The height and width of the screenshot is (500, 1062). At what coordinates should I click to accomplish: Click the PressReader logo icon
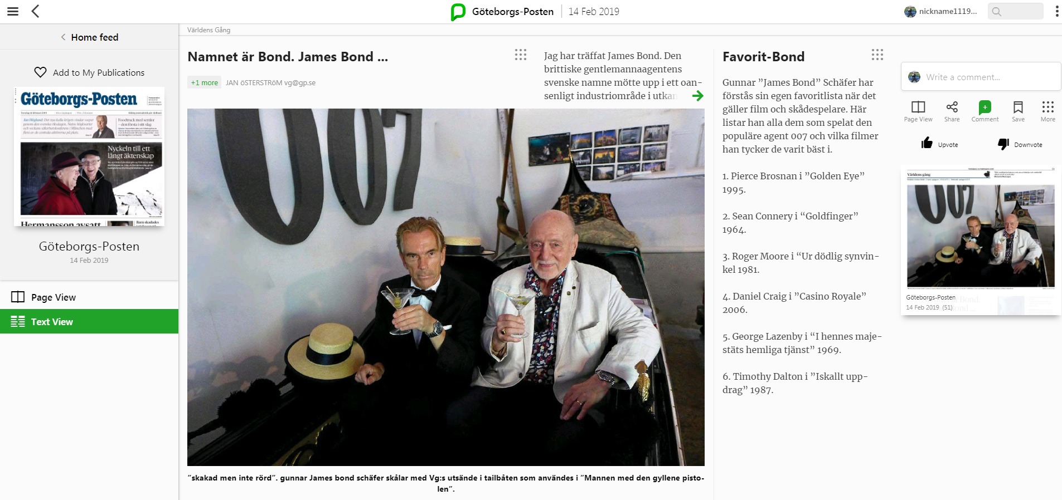[x=458, y=12]
